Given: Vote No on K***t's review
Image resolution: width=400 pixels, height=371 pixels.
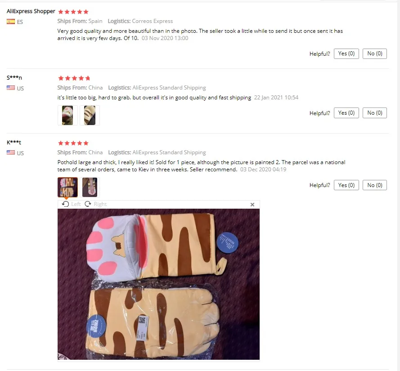Looking at the screenshot, I should point(374,185).
